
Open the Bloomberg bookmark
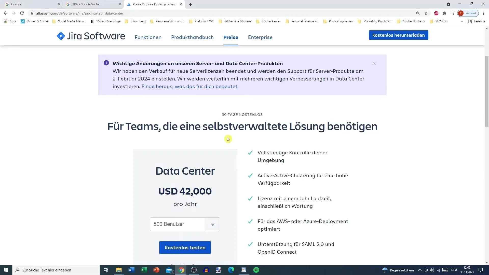pos(135,21)
